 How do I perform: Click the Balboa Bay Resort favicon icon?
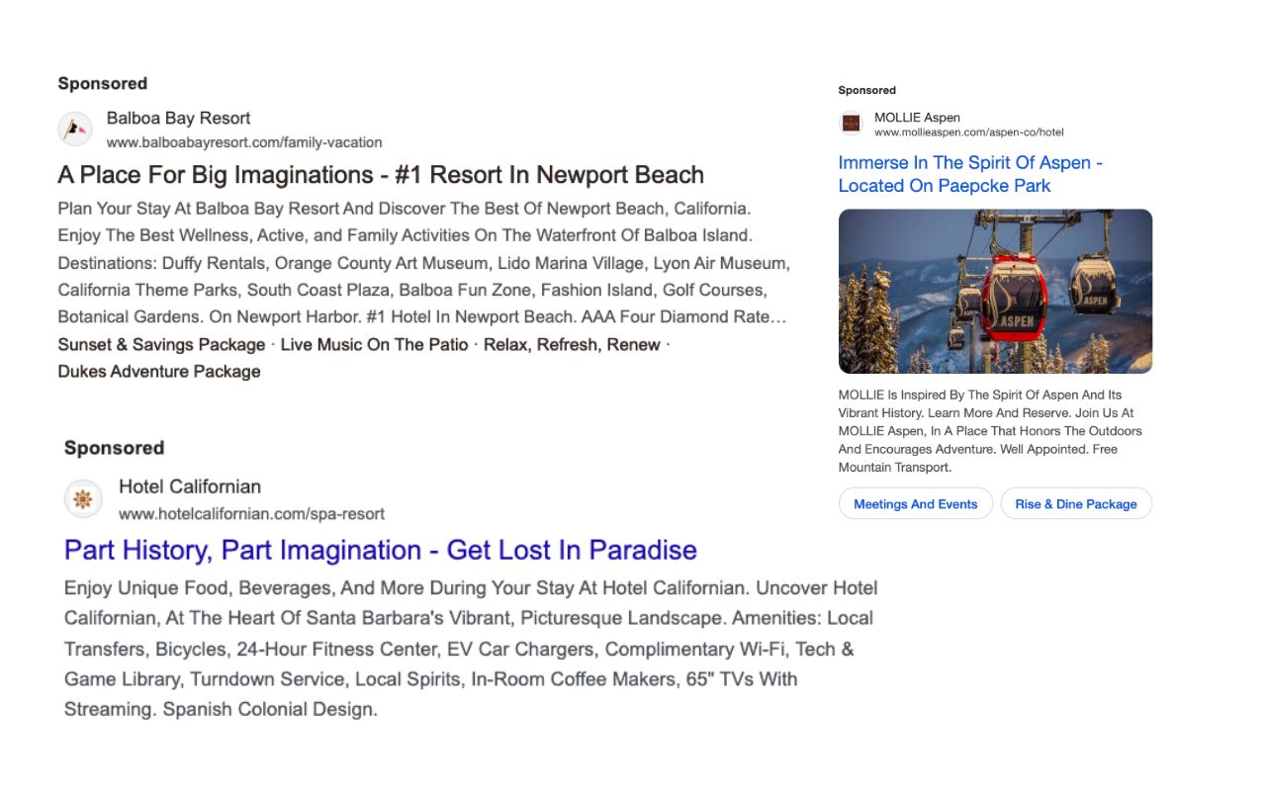pos(74,130)
